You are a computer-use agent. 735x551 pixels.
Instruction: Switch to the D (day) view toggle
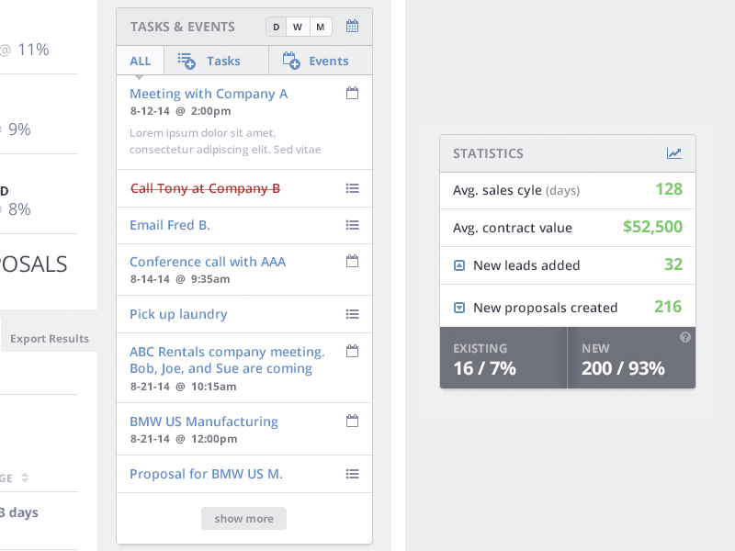[x=277, y=28]
